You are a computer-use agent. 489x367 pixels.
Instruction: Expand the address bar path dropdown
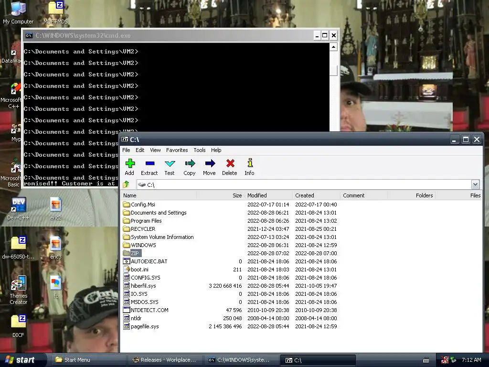(475, 184)
